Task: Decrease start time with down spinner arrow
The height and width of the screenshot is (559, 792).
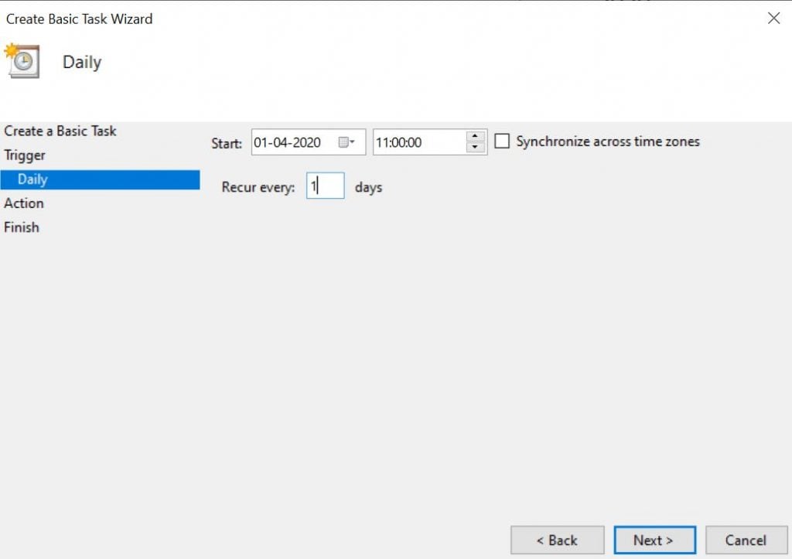Action: 475,148
